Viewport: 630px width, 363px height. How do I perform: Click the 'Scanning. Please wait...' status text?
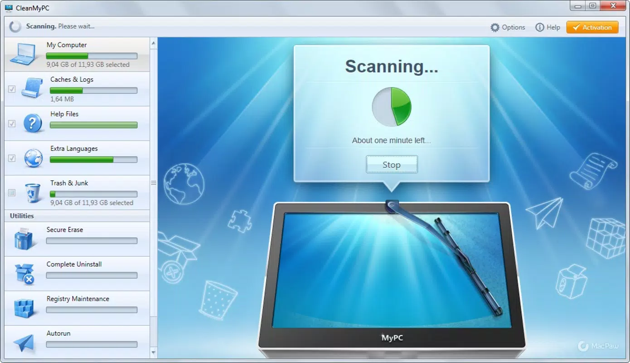(60, 26)
